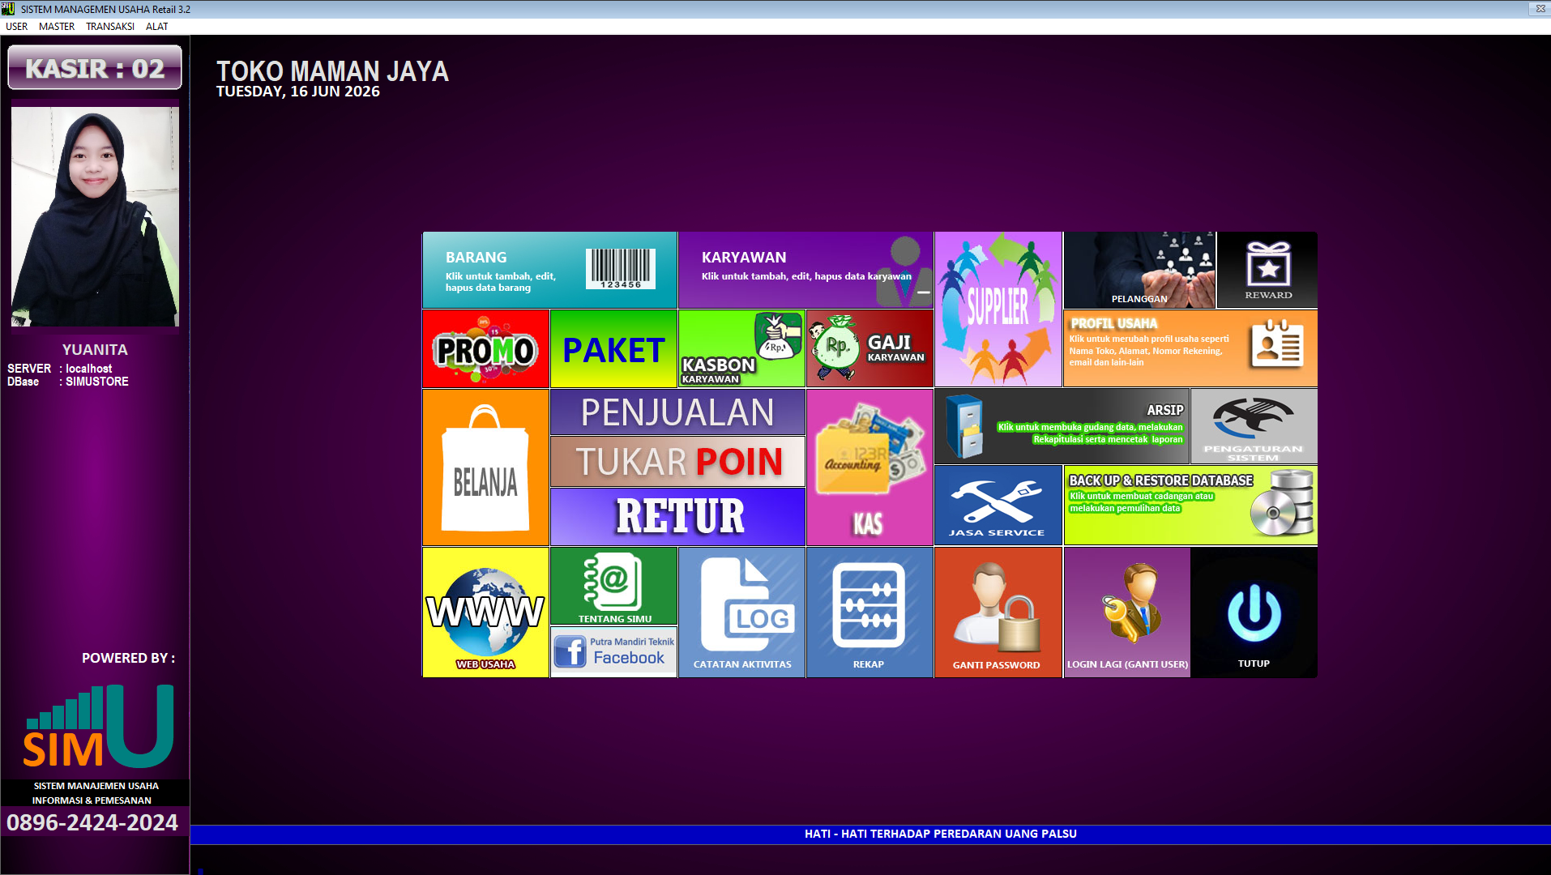Click the HATI - HATI uang palsu banner
The height and width of the screenshot is (875, 1551).
click(x=941, y=834)
